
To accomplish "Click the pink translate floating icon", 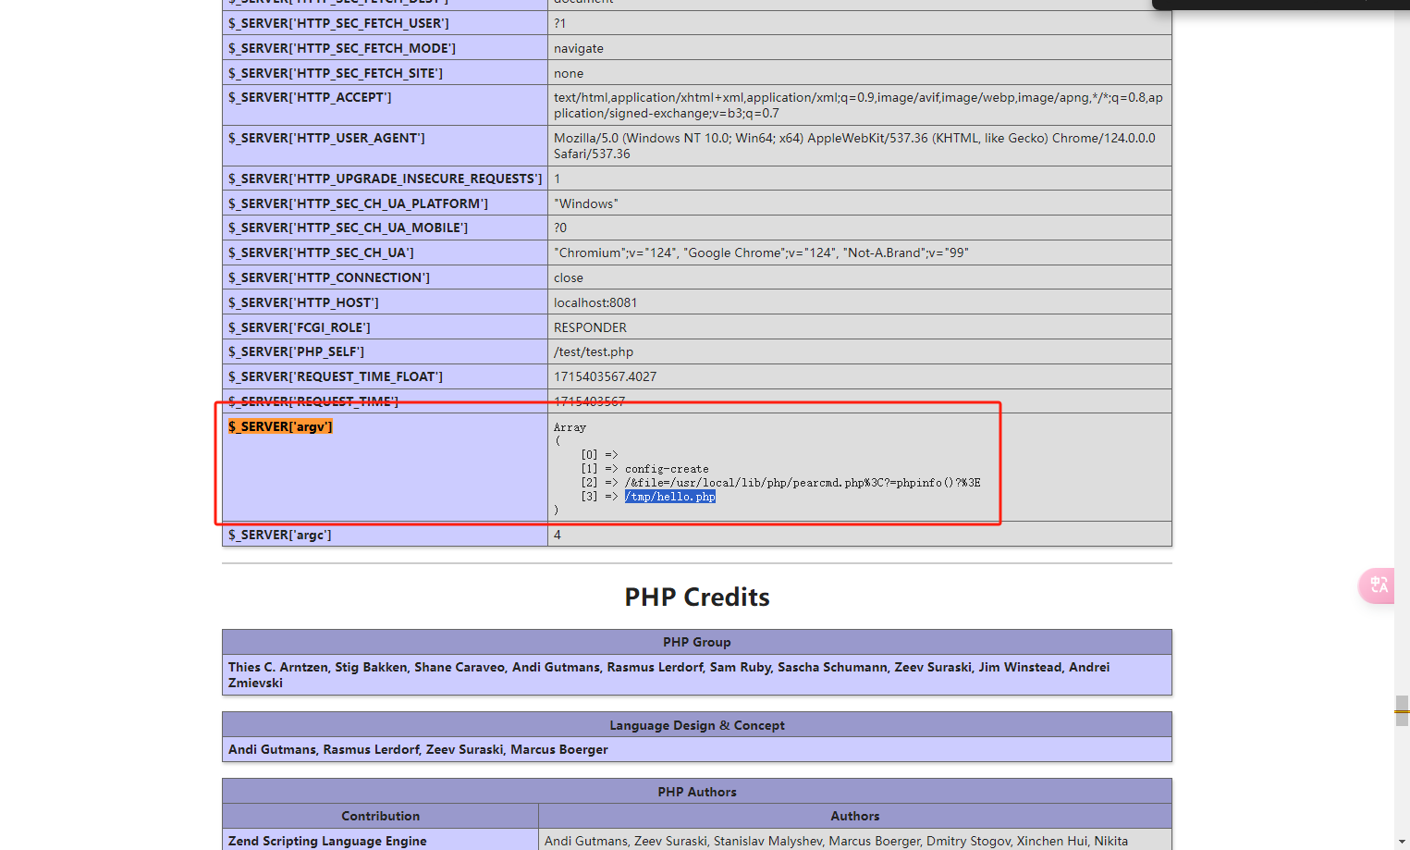I will point(1377,585).
